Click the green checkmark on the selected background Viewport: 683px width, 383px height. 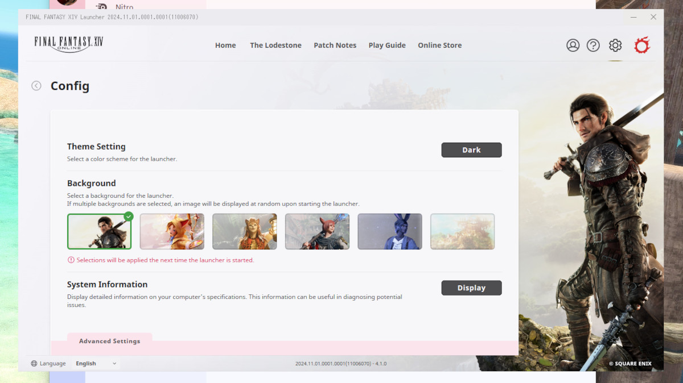coord(129,216)
